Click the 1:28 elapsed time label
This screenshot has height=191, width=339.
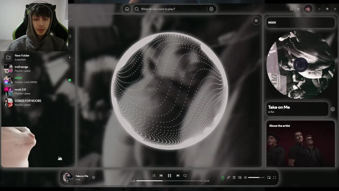pos(133,181)
